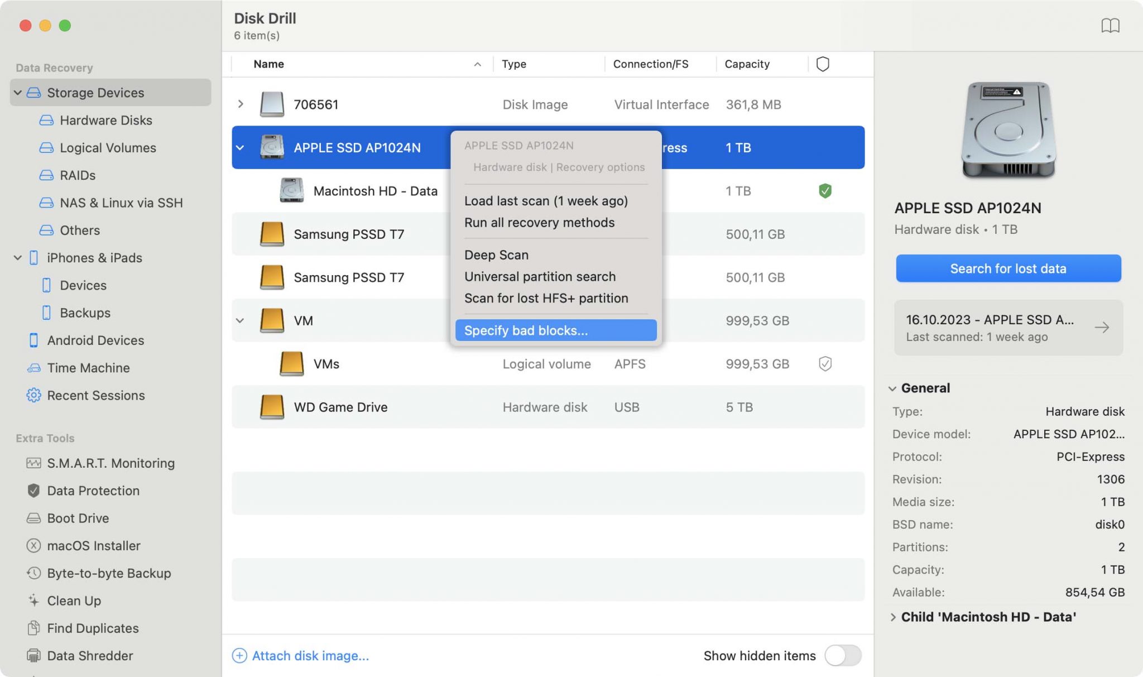The height and width of the screenshot is (677, 1143).
Task: Open Recent Sessions gear icon
Action: click(33, 395)
